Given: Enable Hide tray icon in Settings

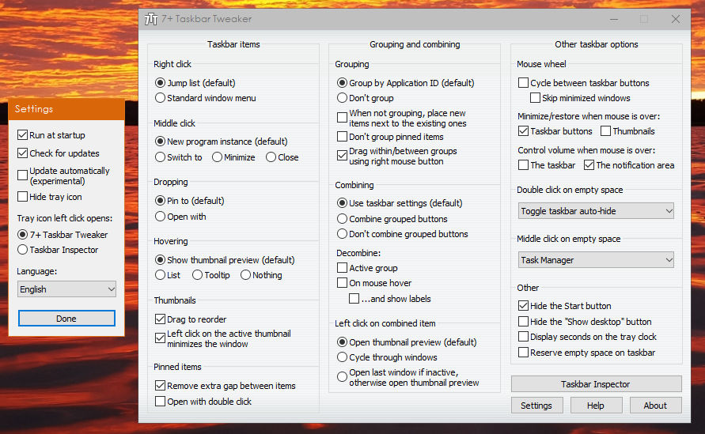Looking at the screenshot, I should click(50, 197).
